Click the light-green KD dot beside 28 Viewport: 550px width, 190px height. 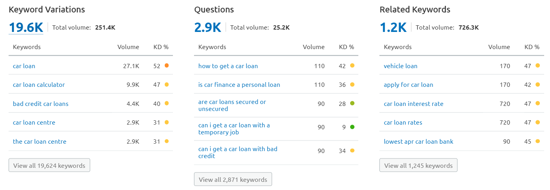[x=352, y=104]
